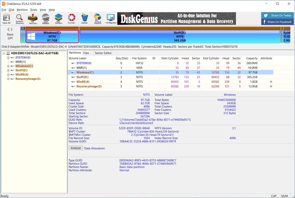Click the Seq.(Stat) column header
The width and height of the screenshot is (295, 198).
pyautogui.click(x=122, y=58)
